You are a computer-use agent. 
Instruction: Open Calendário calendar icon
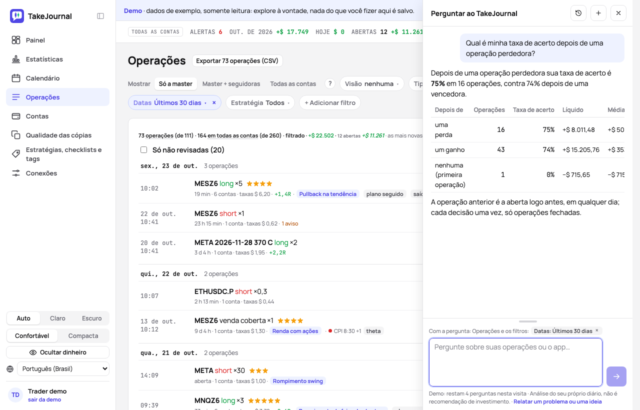pyautogui.click(x=16, y=78)
